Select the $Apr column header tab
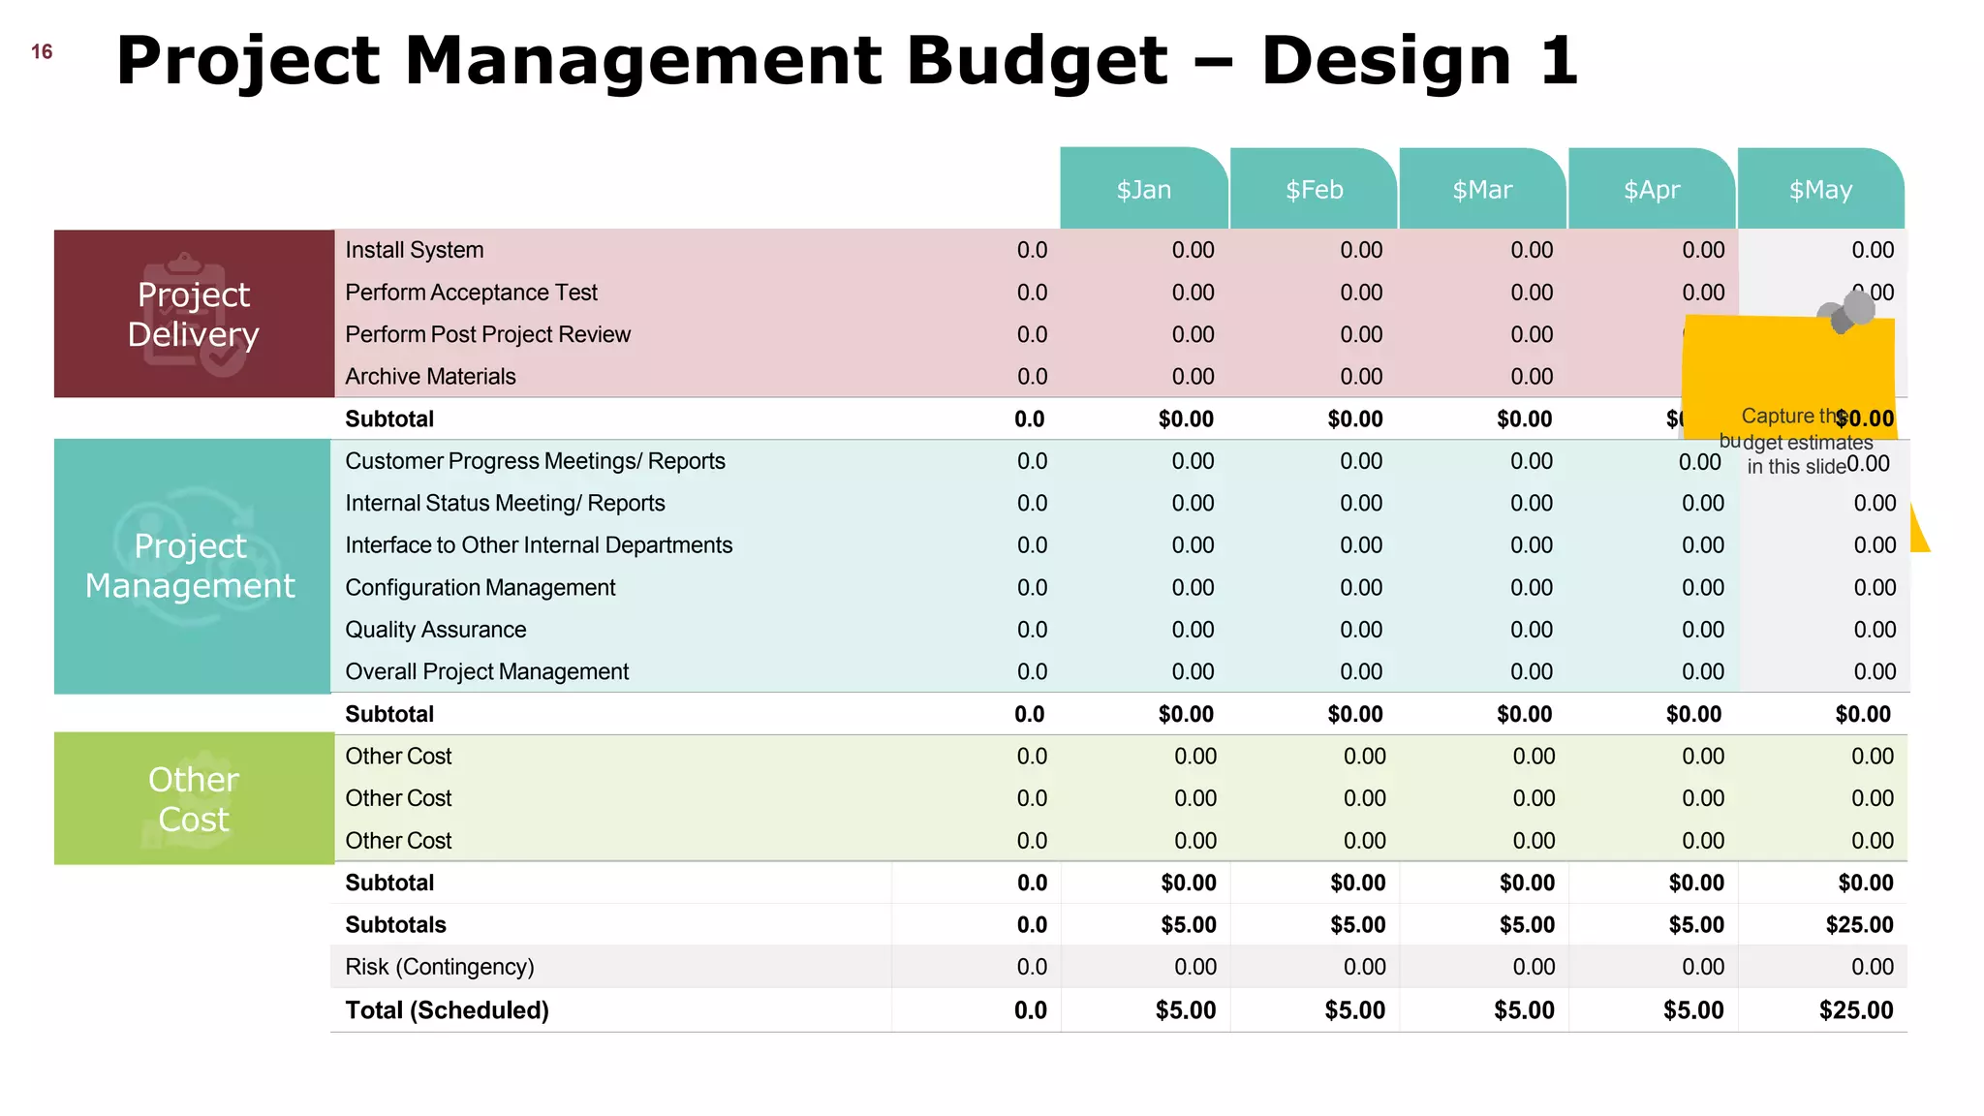The height and width of the screenshot is (1116, 1984). [1651, 189]
